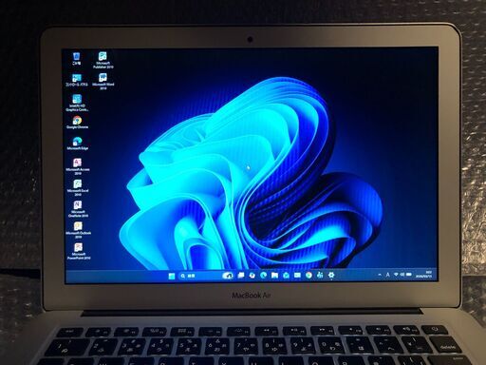Select the Microsoft Word 2010 shortcut
The width and height of the screenshot is (486, 365).
point(103,82)
